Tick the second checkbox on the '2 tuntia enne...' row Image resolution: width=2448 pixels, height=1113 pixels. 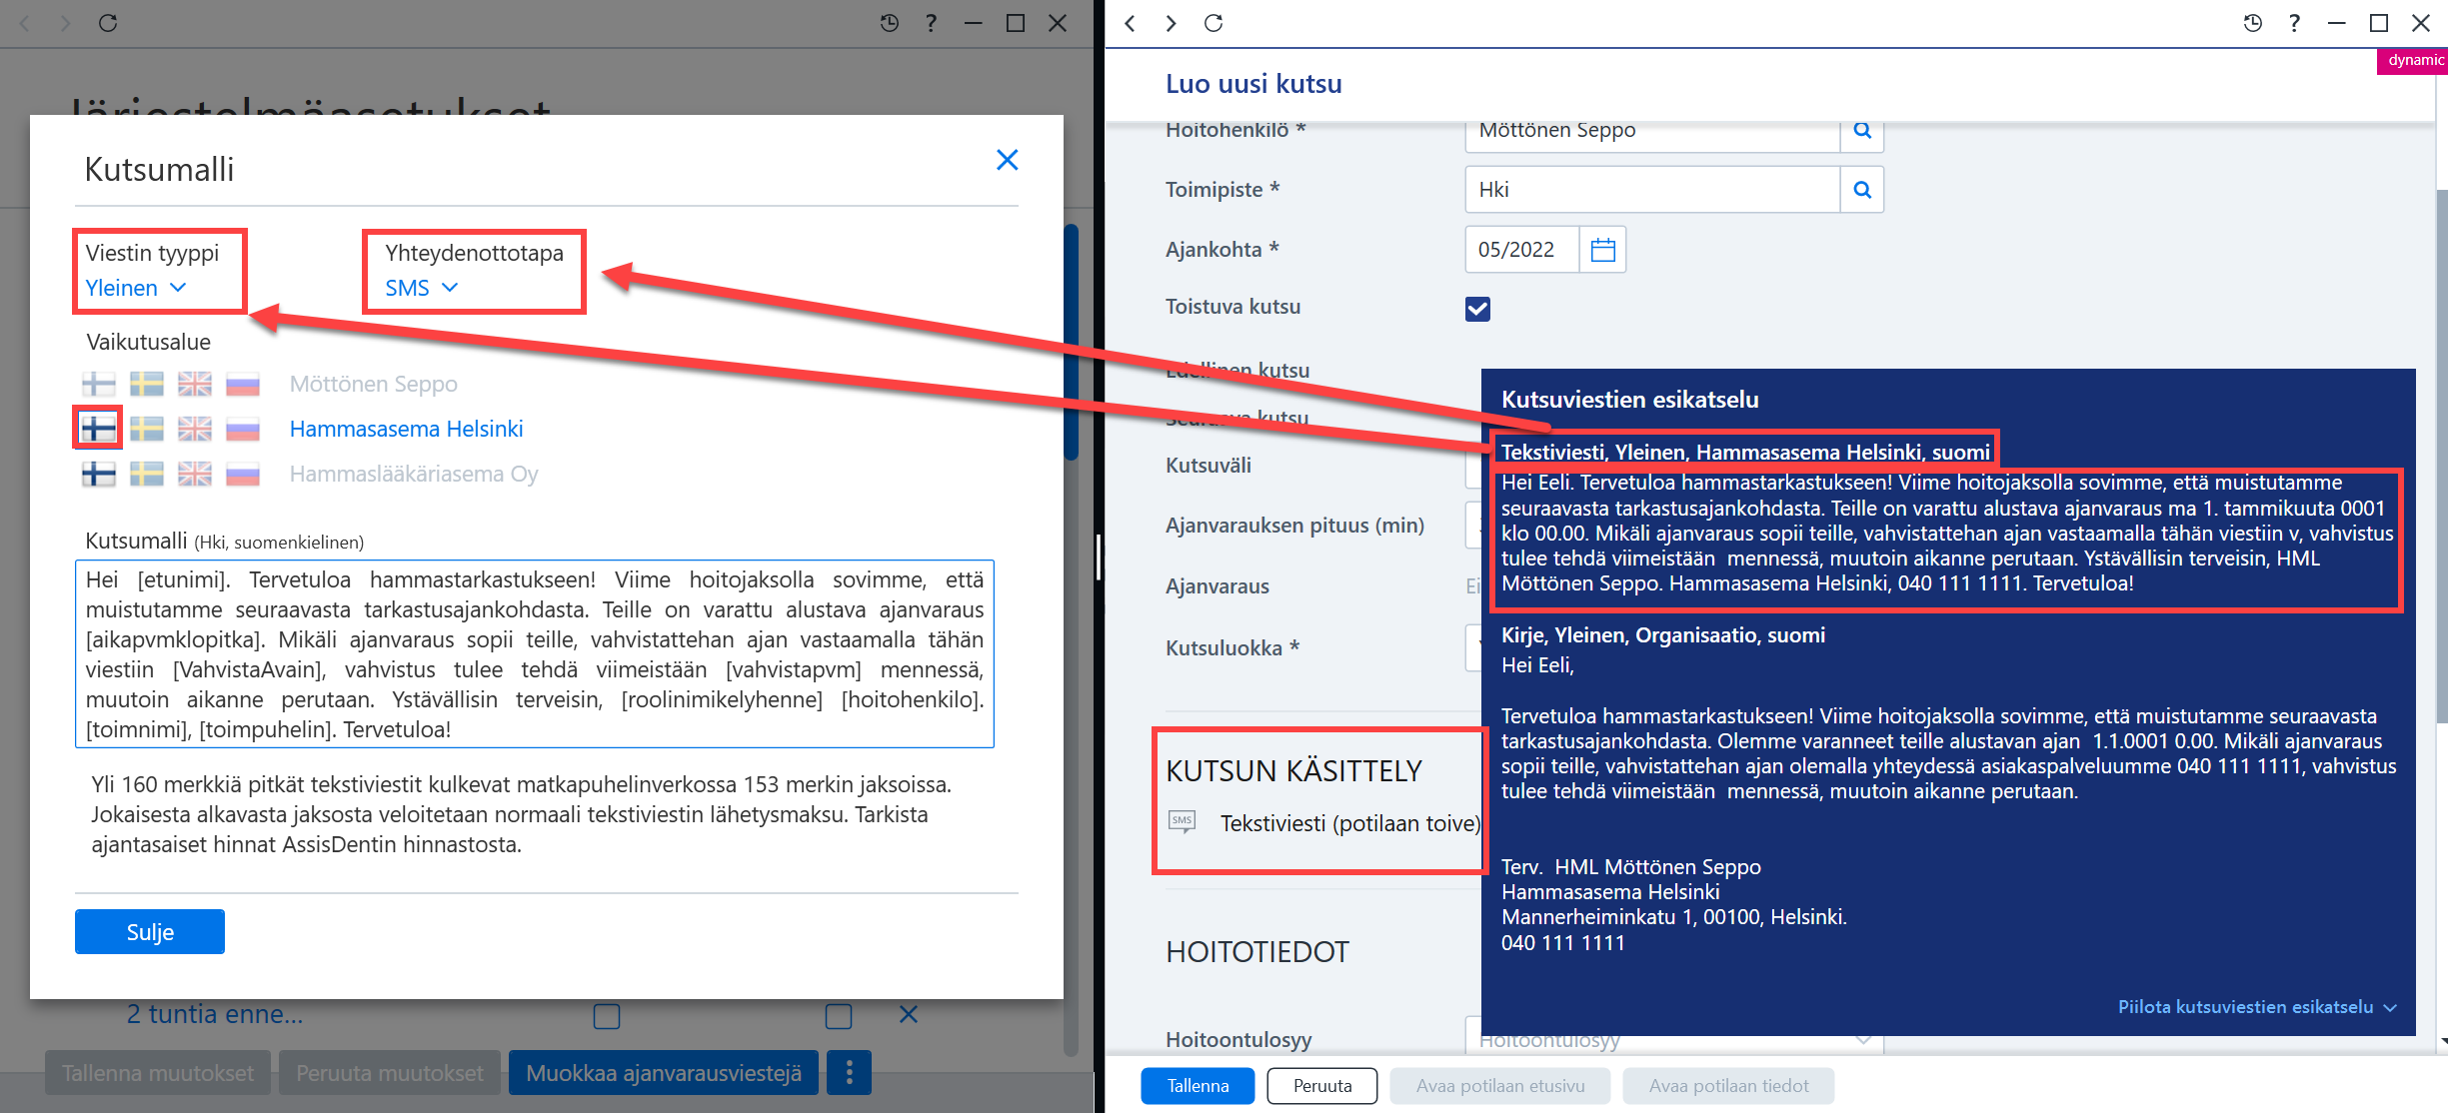[839, 1016]
